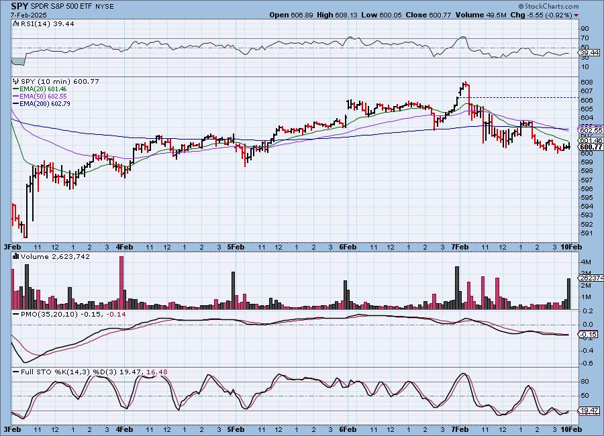Click the 80 level label on the stochastic axis
Screen dimensions: 604x436
point(585,381)
